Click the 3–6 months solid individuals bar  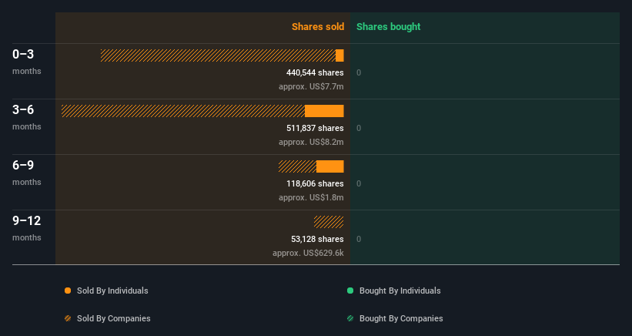324,111
